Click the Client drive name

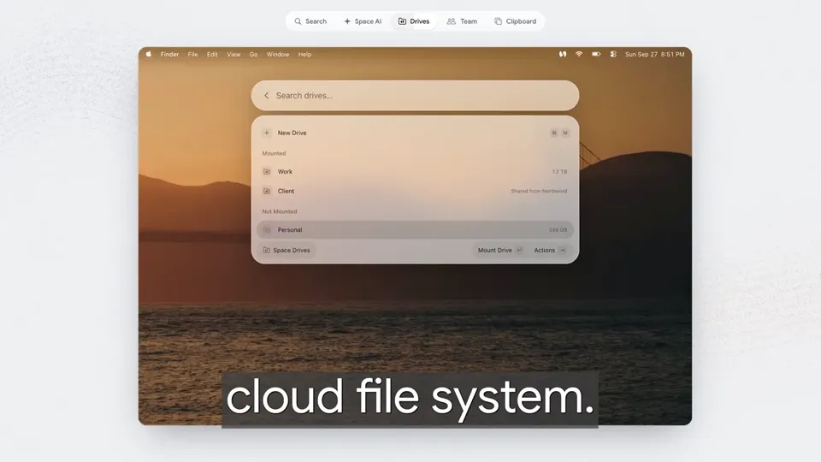pos(286,191)
